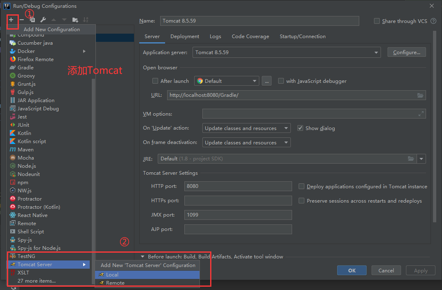The width and height of the screenshot is (442, 290).
Task: Choose Local Tomcat Server option
Action: 147,275
